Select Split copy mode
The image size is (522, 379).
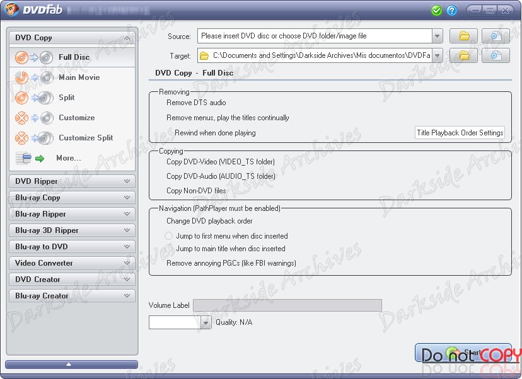pyautogui.click(x=72, y=98)
